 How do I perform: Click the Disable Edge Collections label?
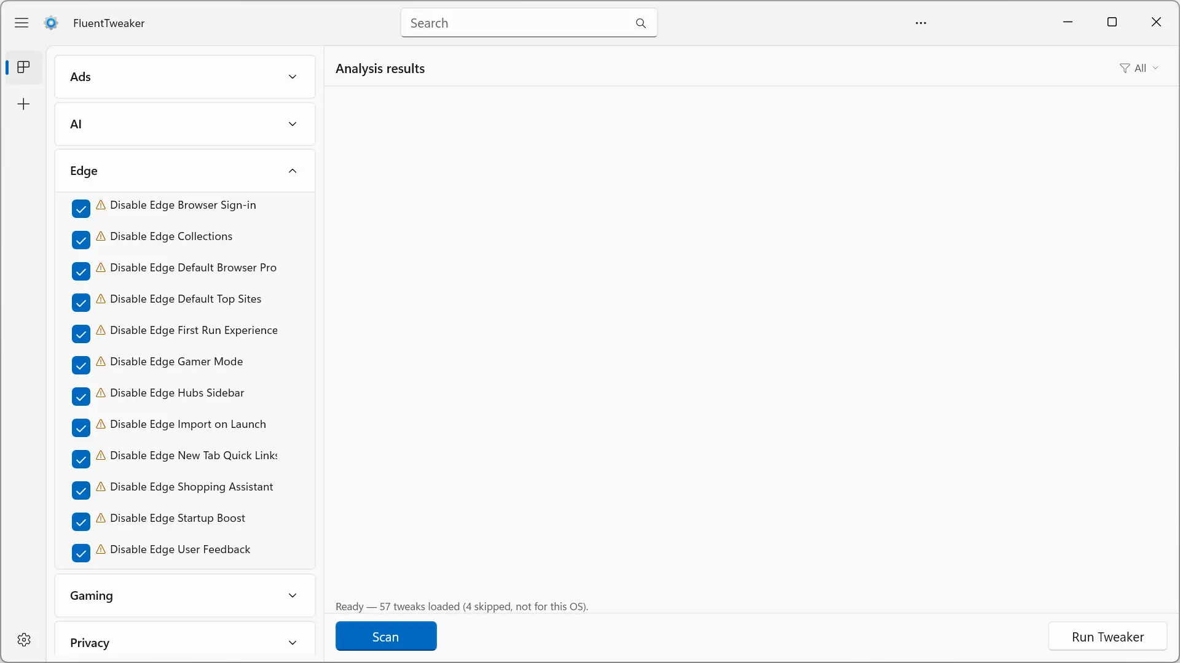pyautogui.click(x=171, y=236)
